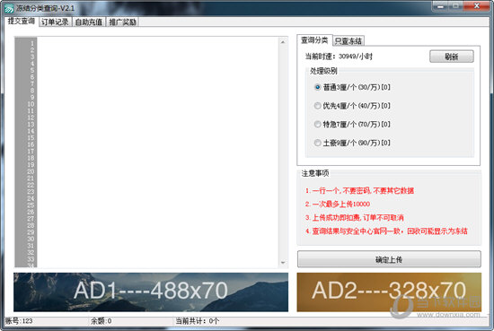Click the 当前共计: 0个 status entry
This screenshot has height=331, width=494.
click(198, 321)
